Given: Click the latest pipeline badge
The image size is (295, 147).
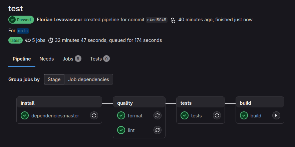Looking at the screenshot, I should point(15,41).
